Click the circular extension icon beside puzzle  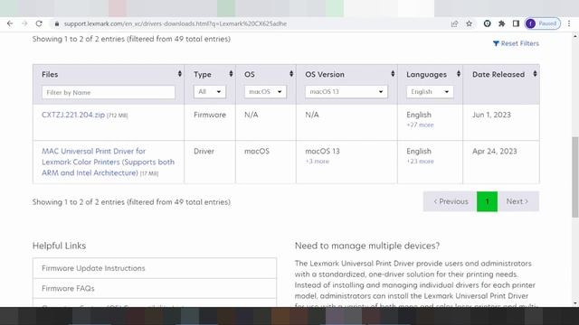pyautogui.click(x=487, y=23)
